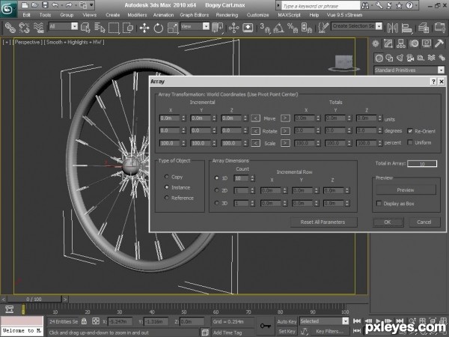This screenshot has width=449, height=337.
Task: Open the Rendering menu
Action: coord(227,15)
